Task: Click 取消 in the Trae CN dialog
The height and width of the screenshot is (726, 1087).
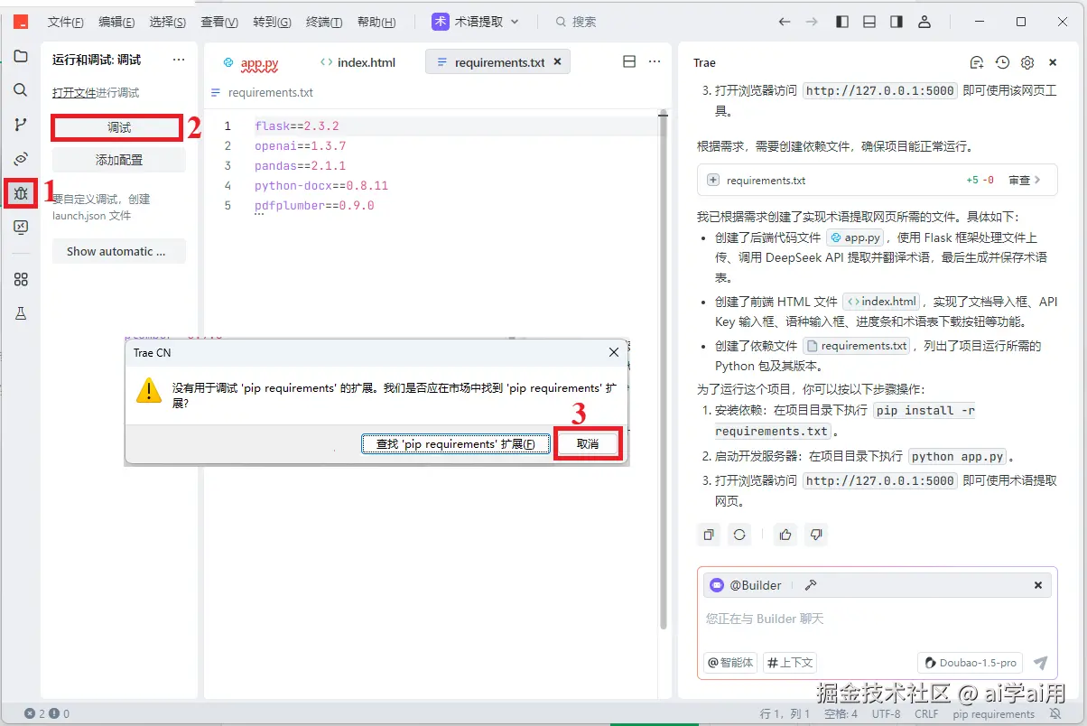Action: point(587,443)
